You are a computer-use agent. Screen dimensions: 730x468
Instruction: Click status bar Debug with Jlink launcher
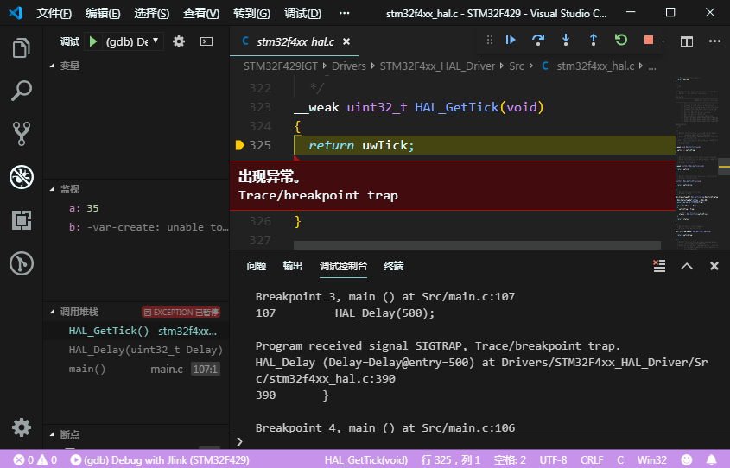(160, 459)
